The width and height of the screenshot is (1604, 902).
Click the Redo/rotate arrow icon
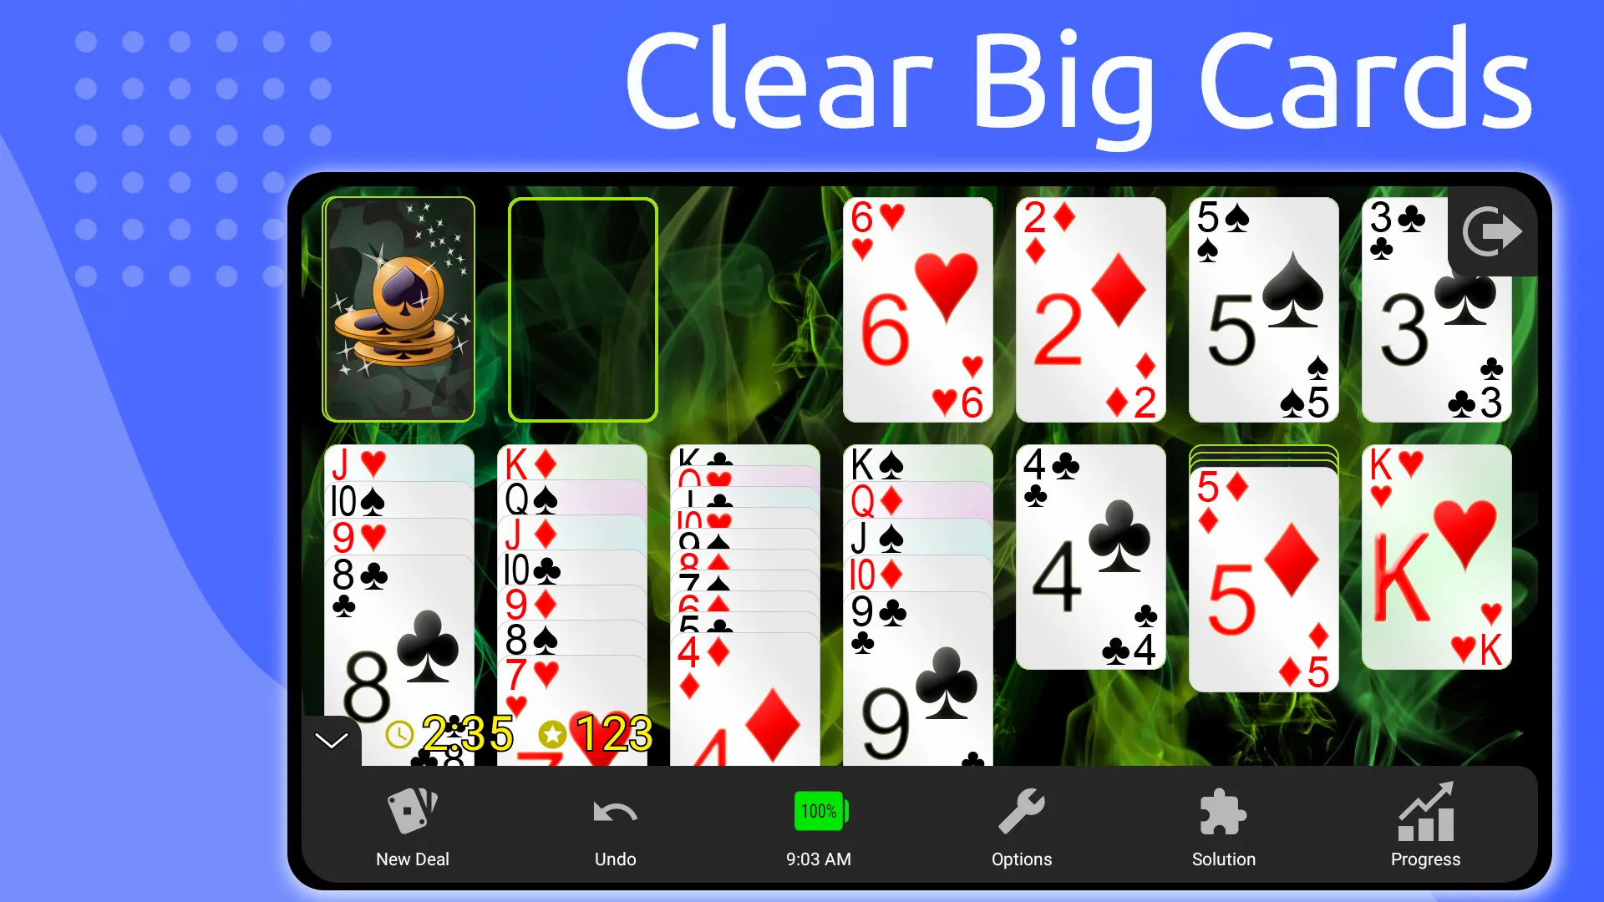point(1490,231)
